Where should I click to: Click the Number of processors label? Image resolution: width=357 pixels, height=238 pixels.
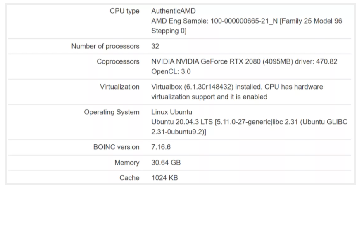(105, 46)
